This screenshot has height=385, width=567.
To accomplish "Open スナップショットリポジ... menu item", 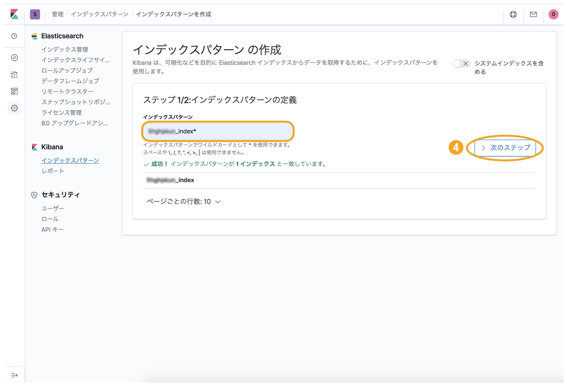I will click(75, 102).
